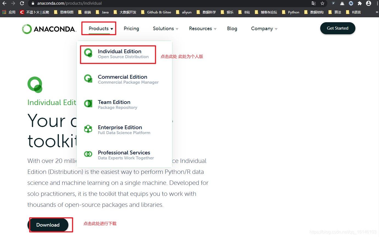This screenshot has height=237, width=379.
Task: Open the 思维导图 bookmark folder
Action: click(64, 12)
